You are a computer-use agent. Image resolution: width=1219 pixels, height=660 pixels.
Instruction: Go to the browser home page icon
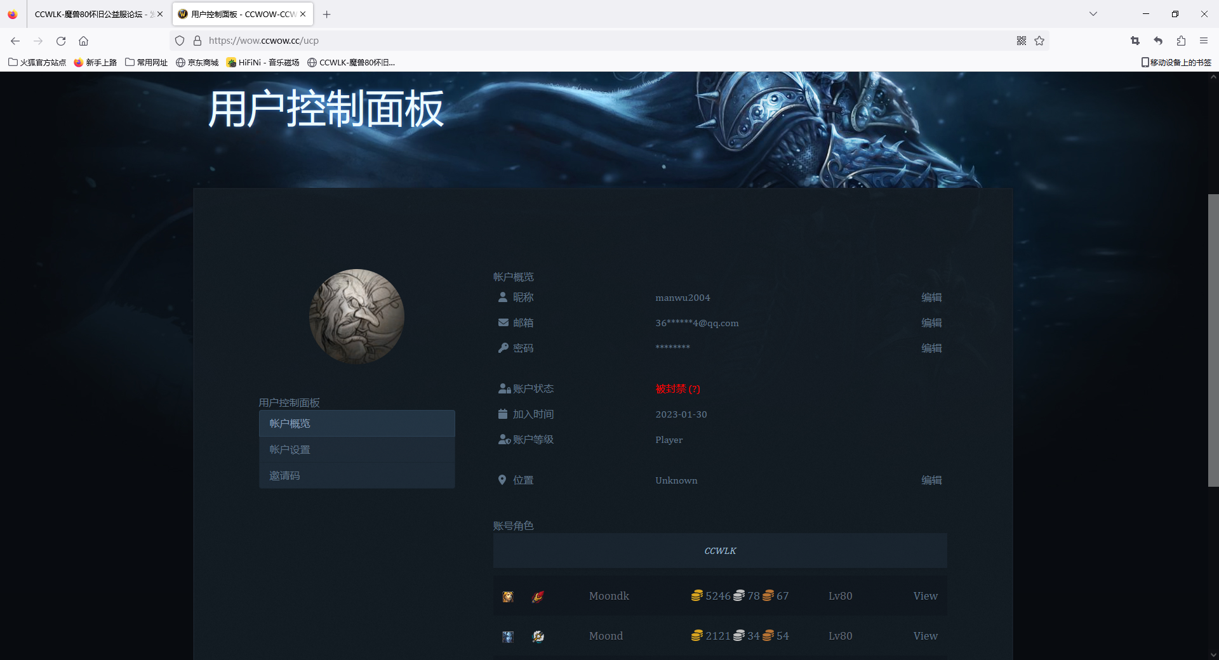point(83,41)
